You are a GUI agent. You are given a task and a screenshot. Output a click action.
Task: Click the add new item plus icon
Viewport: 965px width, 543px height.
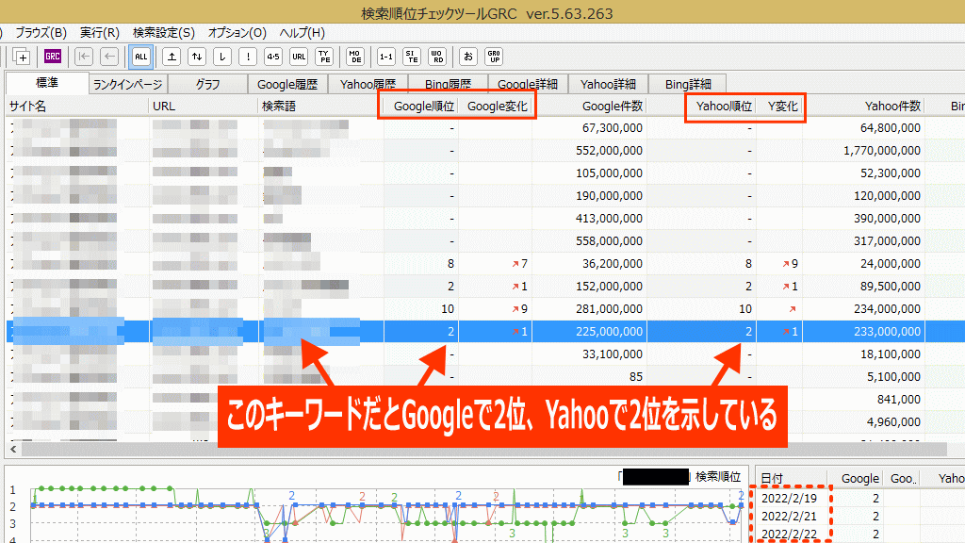22,57
